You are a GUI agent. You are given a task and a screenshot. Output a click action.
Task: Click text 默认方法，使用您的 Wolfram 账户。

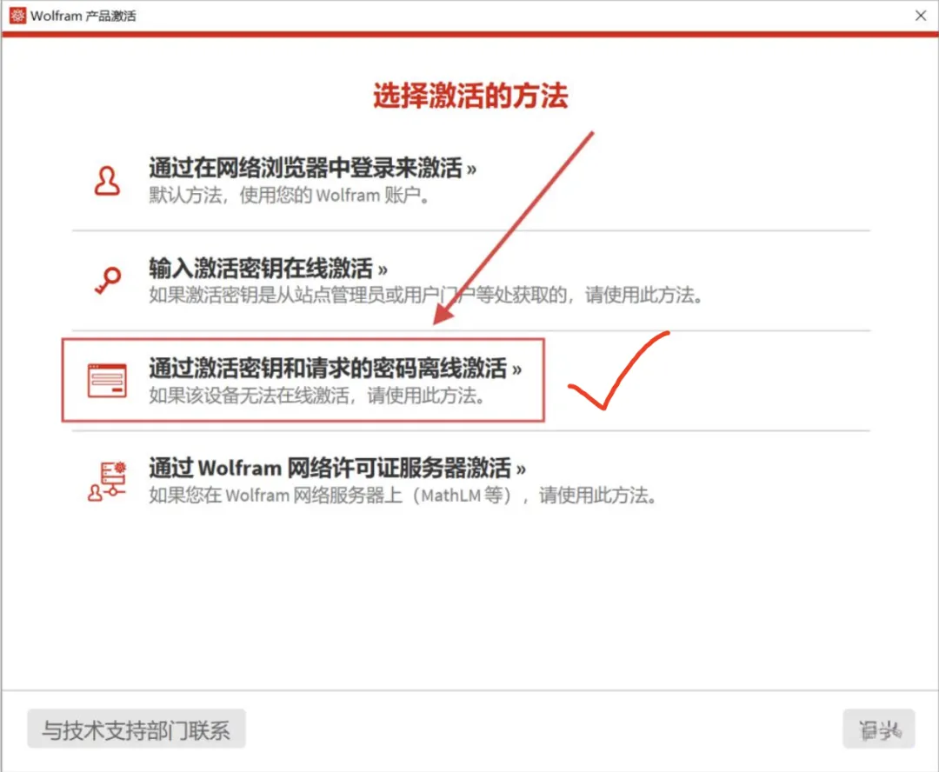tap(290, 196)
